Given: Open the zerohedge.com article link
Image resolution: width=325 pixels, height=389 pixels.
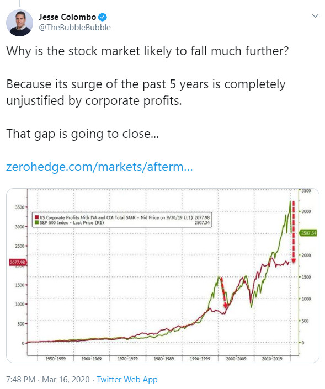Looking at the screenshot, I should click(99, 167).
